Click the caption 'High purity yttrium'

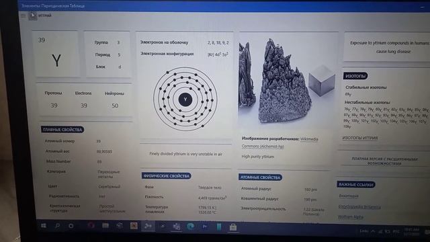[x=258, y=157]
